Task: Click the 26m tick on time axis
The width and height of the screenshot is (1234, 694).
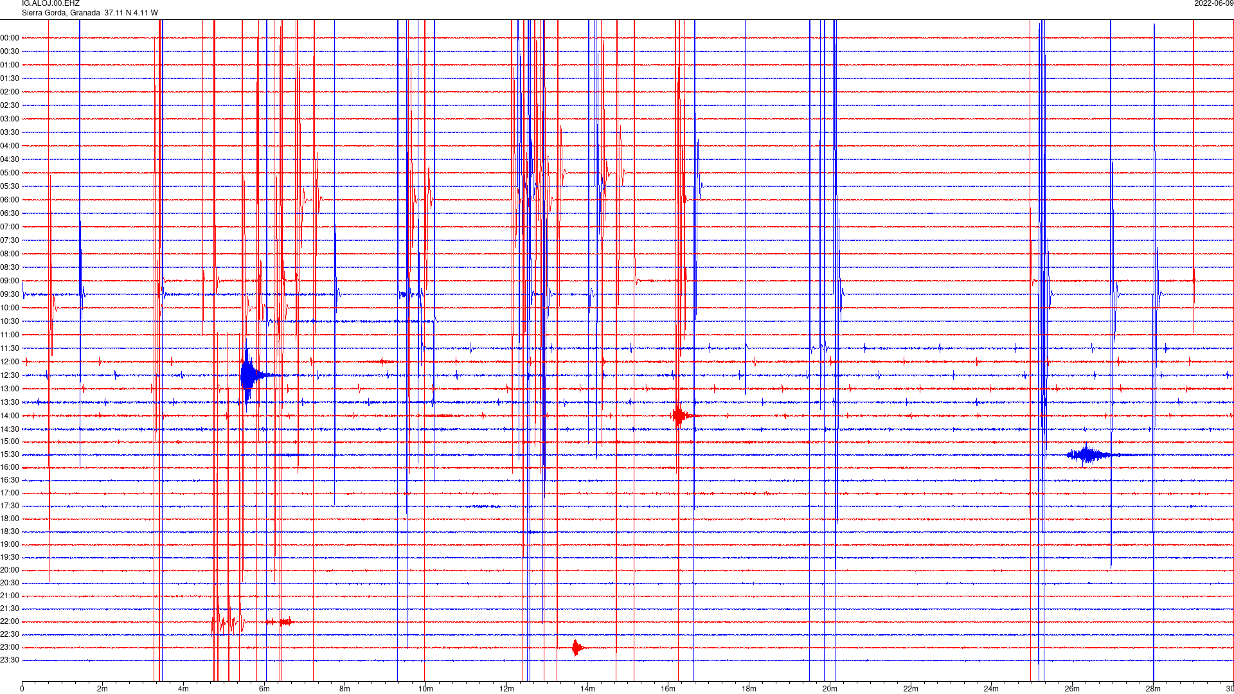Action: click(x=1072, y=689)
